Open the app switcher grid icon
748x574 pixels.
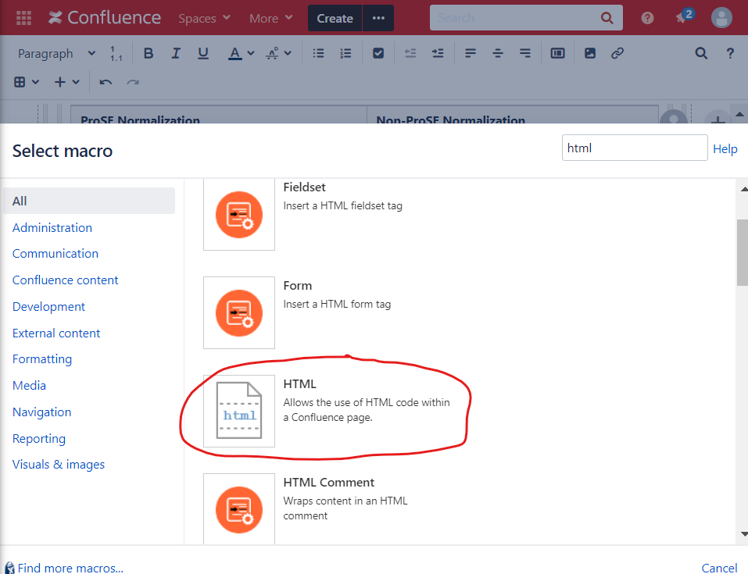click(x=23, y=18)
